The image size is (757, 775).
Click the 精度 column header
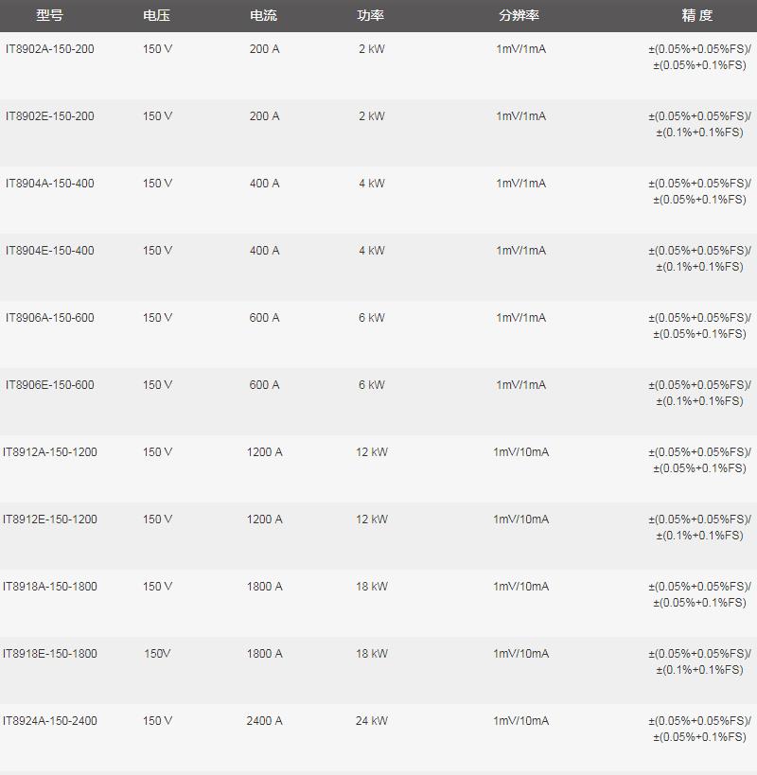coord(697,15)
